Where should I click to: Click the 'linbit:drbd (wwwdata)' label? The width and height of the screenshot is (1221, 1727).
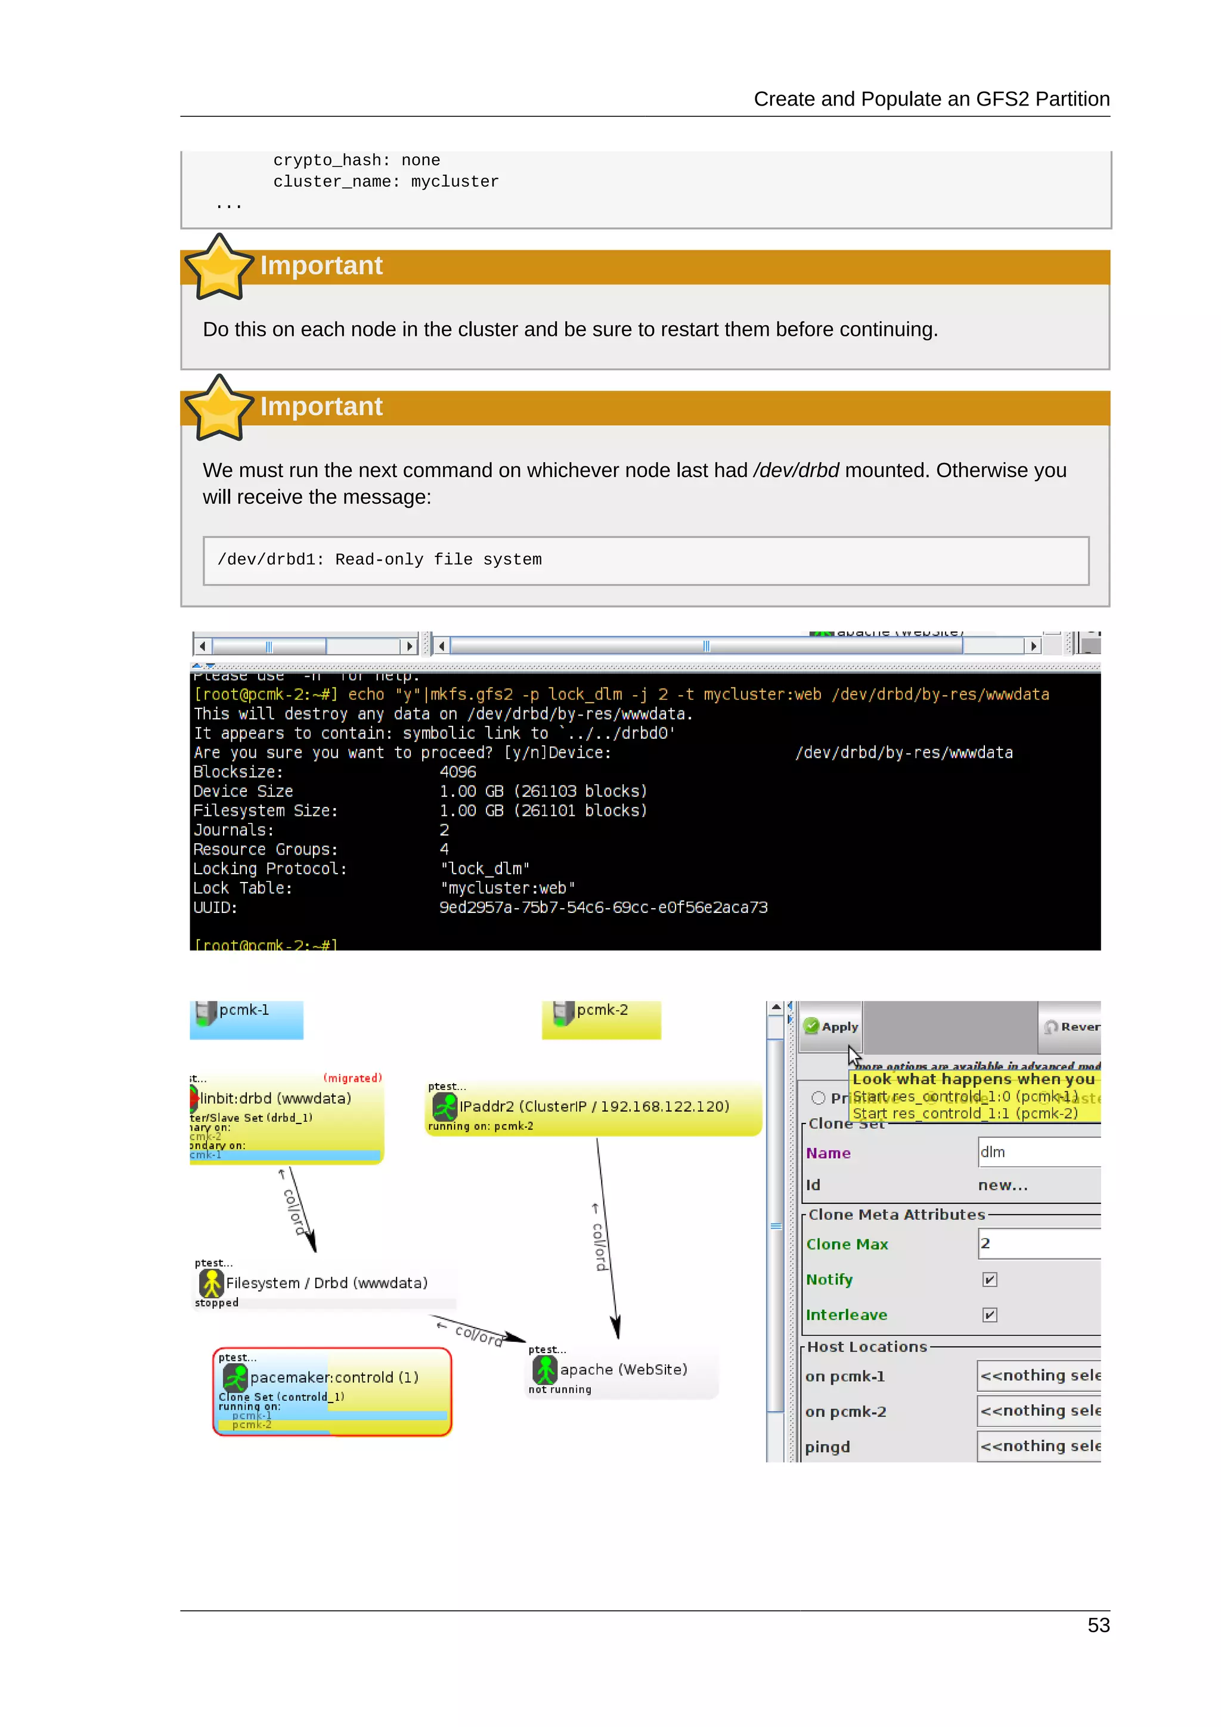tap(276, 1098)
